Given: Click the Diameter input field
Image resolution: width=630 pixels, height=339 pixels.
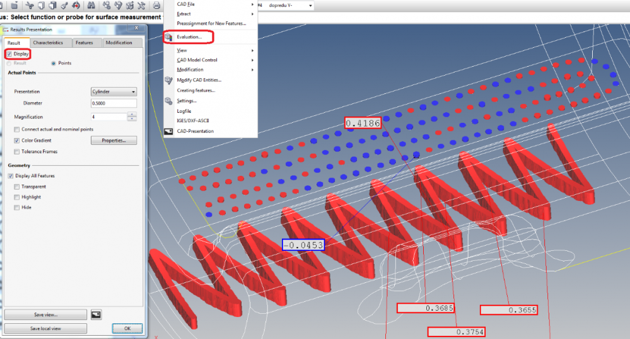Looking at the screenshot, I should [114, 103].
